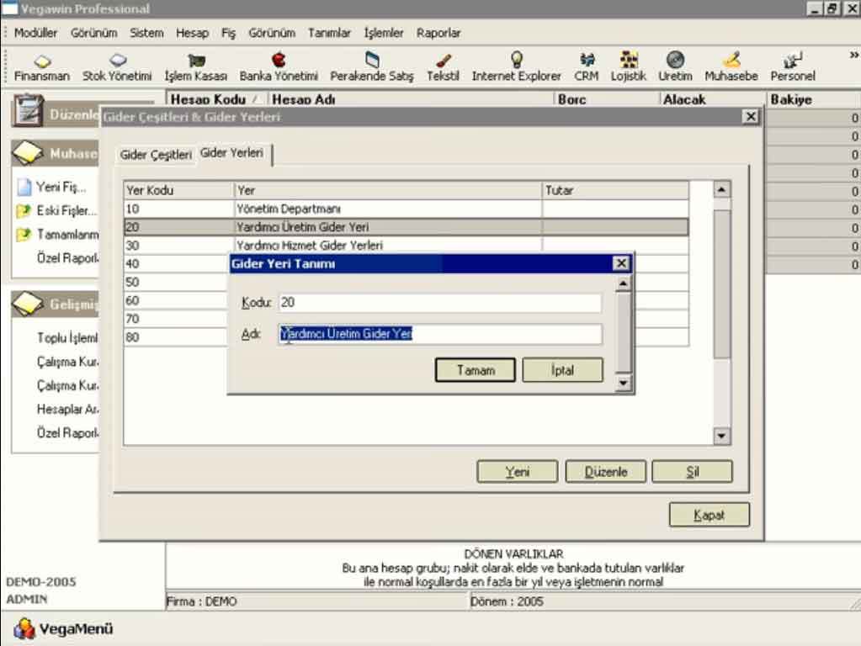Open the Fiş menu
861x646 pixels.
coord(228,33)
